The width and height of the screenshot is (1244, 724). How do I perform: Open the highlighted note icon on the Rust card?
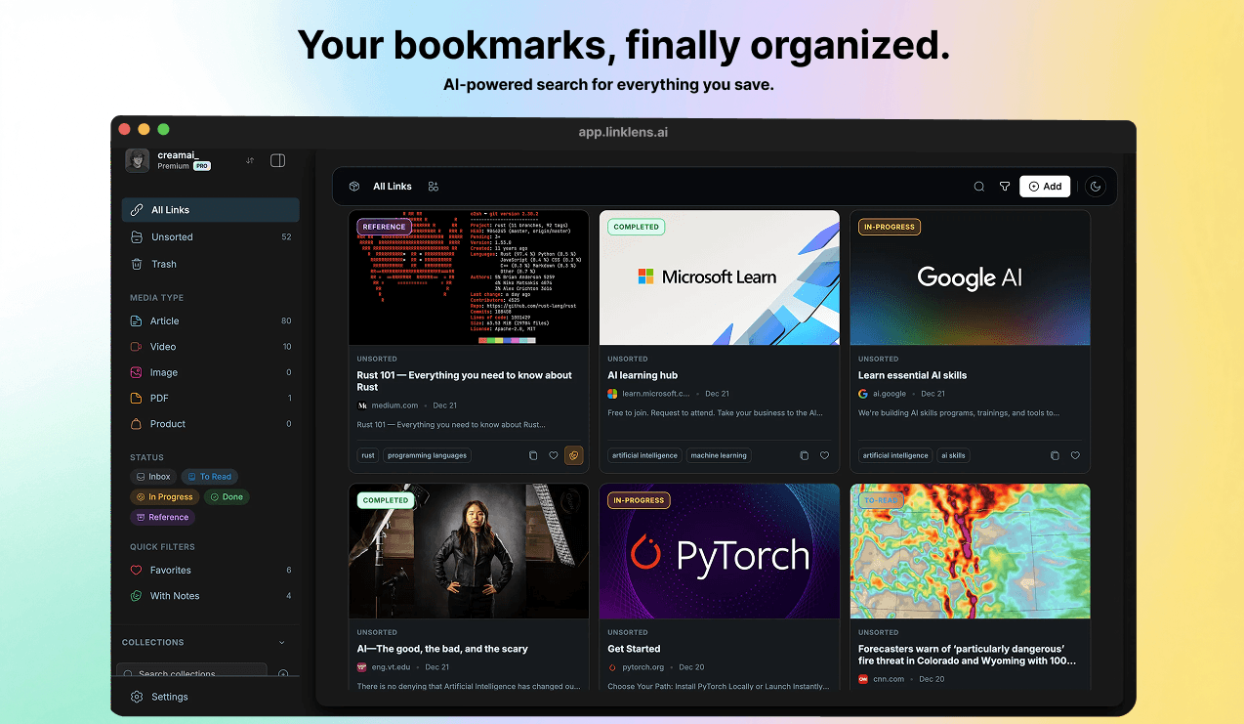tap(574, 455)
